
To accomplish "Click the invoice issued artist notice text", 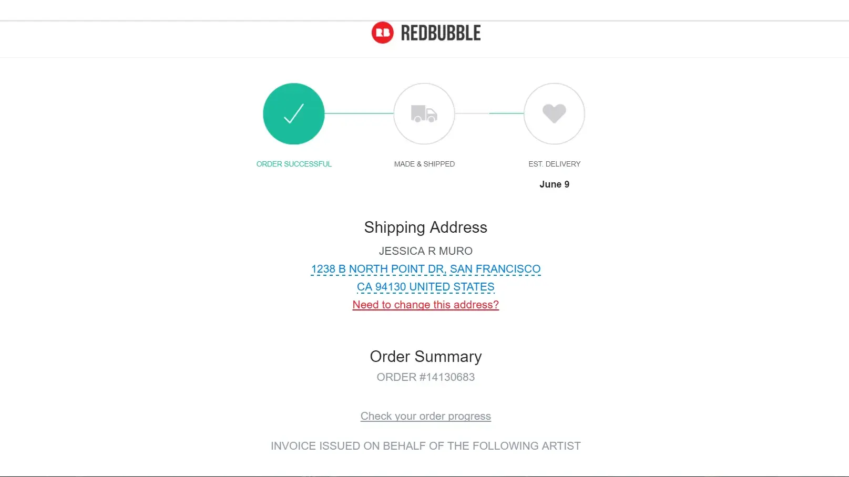I will (425, 446).
